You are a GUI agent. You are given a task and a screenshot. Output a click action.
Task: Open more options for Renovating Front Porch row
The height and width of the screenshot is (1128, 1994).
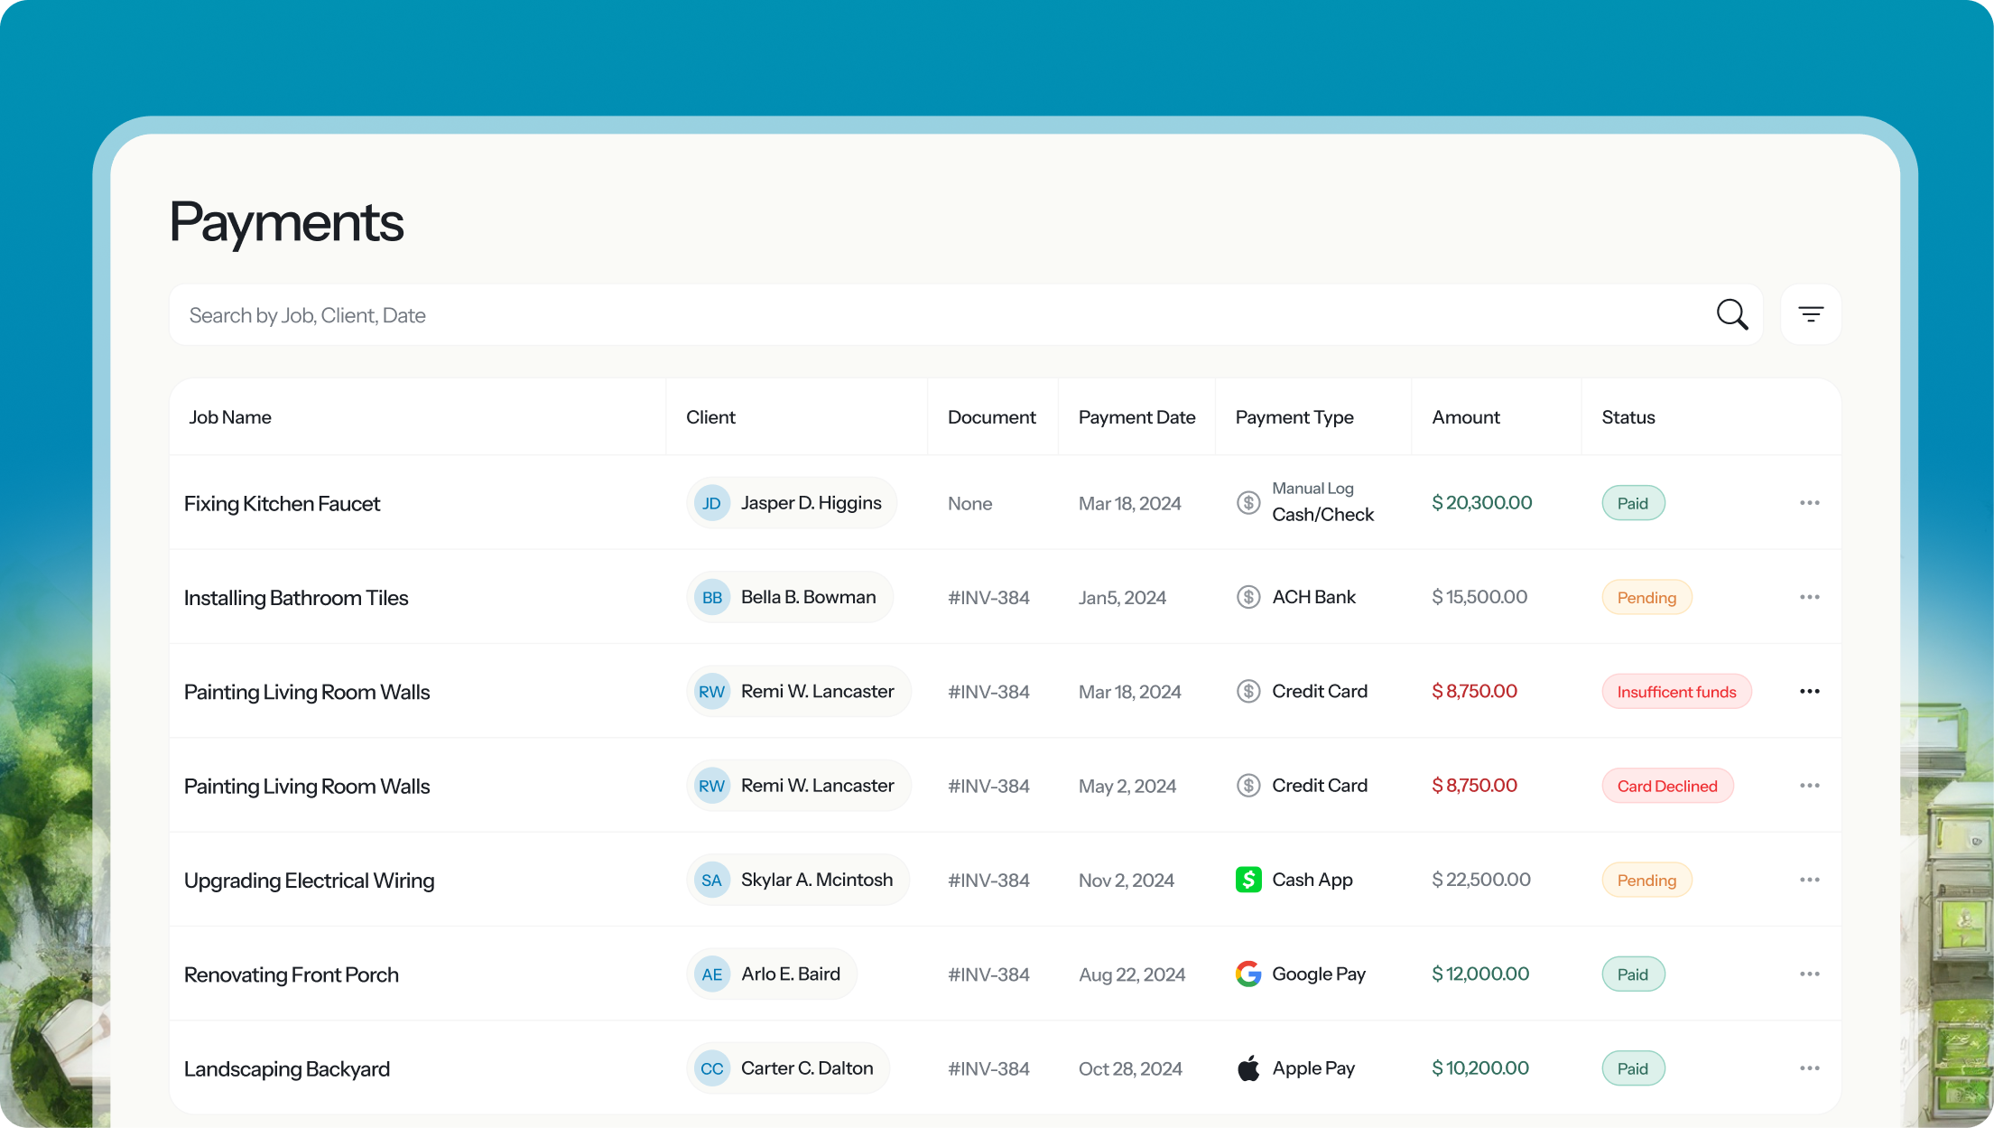(1809, 974)
